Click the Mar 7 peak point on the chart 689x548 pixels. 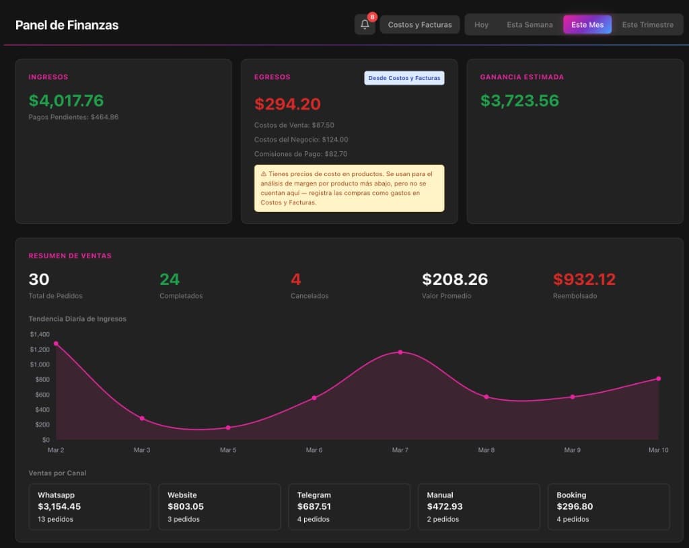point(400,351)
